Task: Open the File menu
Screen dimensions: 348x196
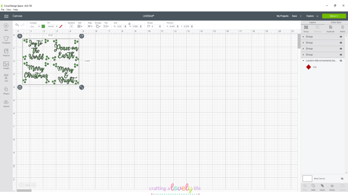Action: coord(3,10)
